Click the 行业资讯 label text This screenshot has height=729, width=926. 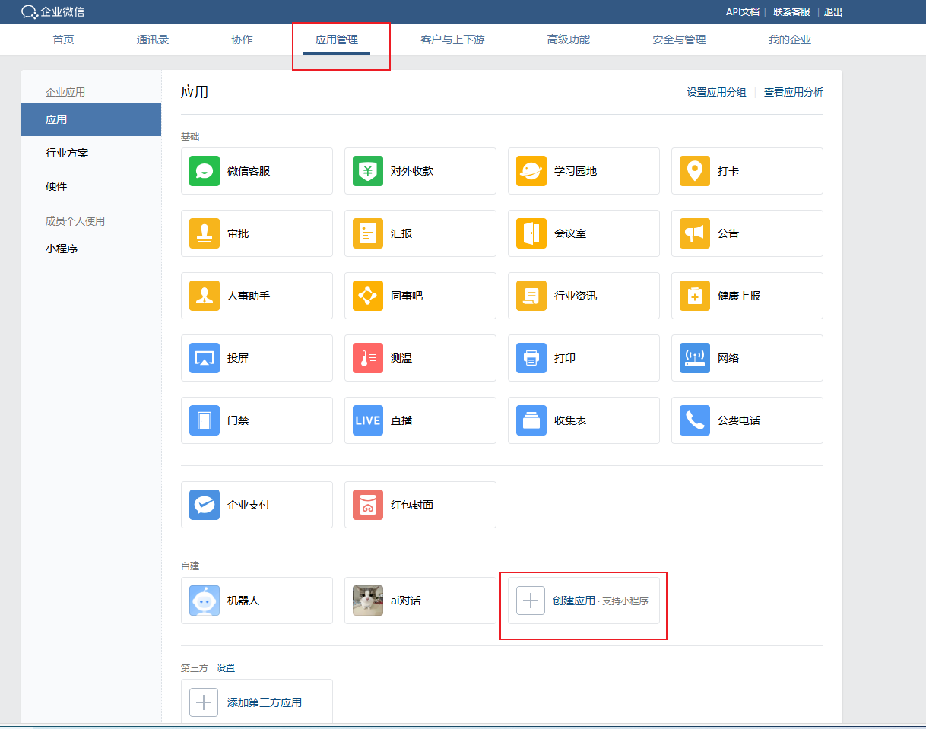tap(576, 296)
